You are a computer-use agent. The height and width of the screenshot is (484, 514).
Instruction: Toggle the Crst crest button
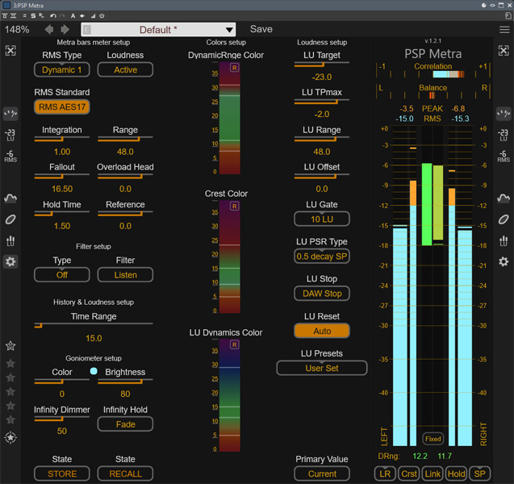pos(409,474)
